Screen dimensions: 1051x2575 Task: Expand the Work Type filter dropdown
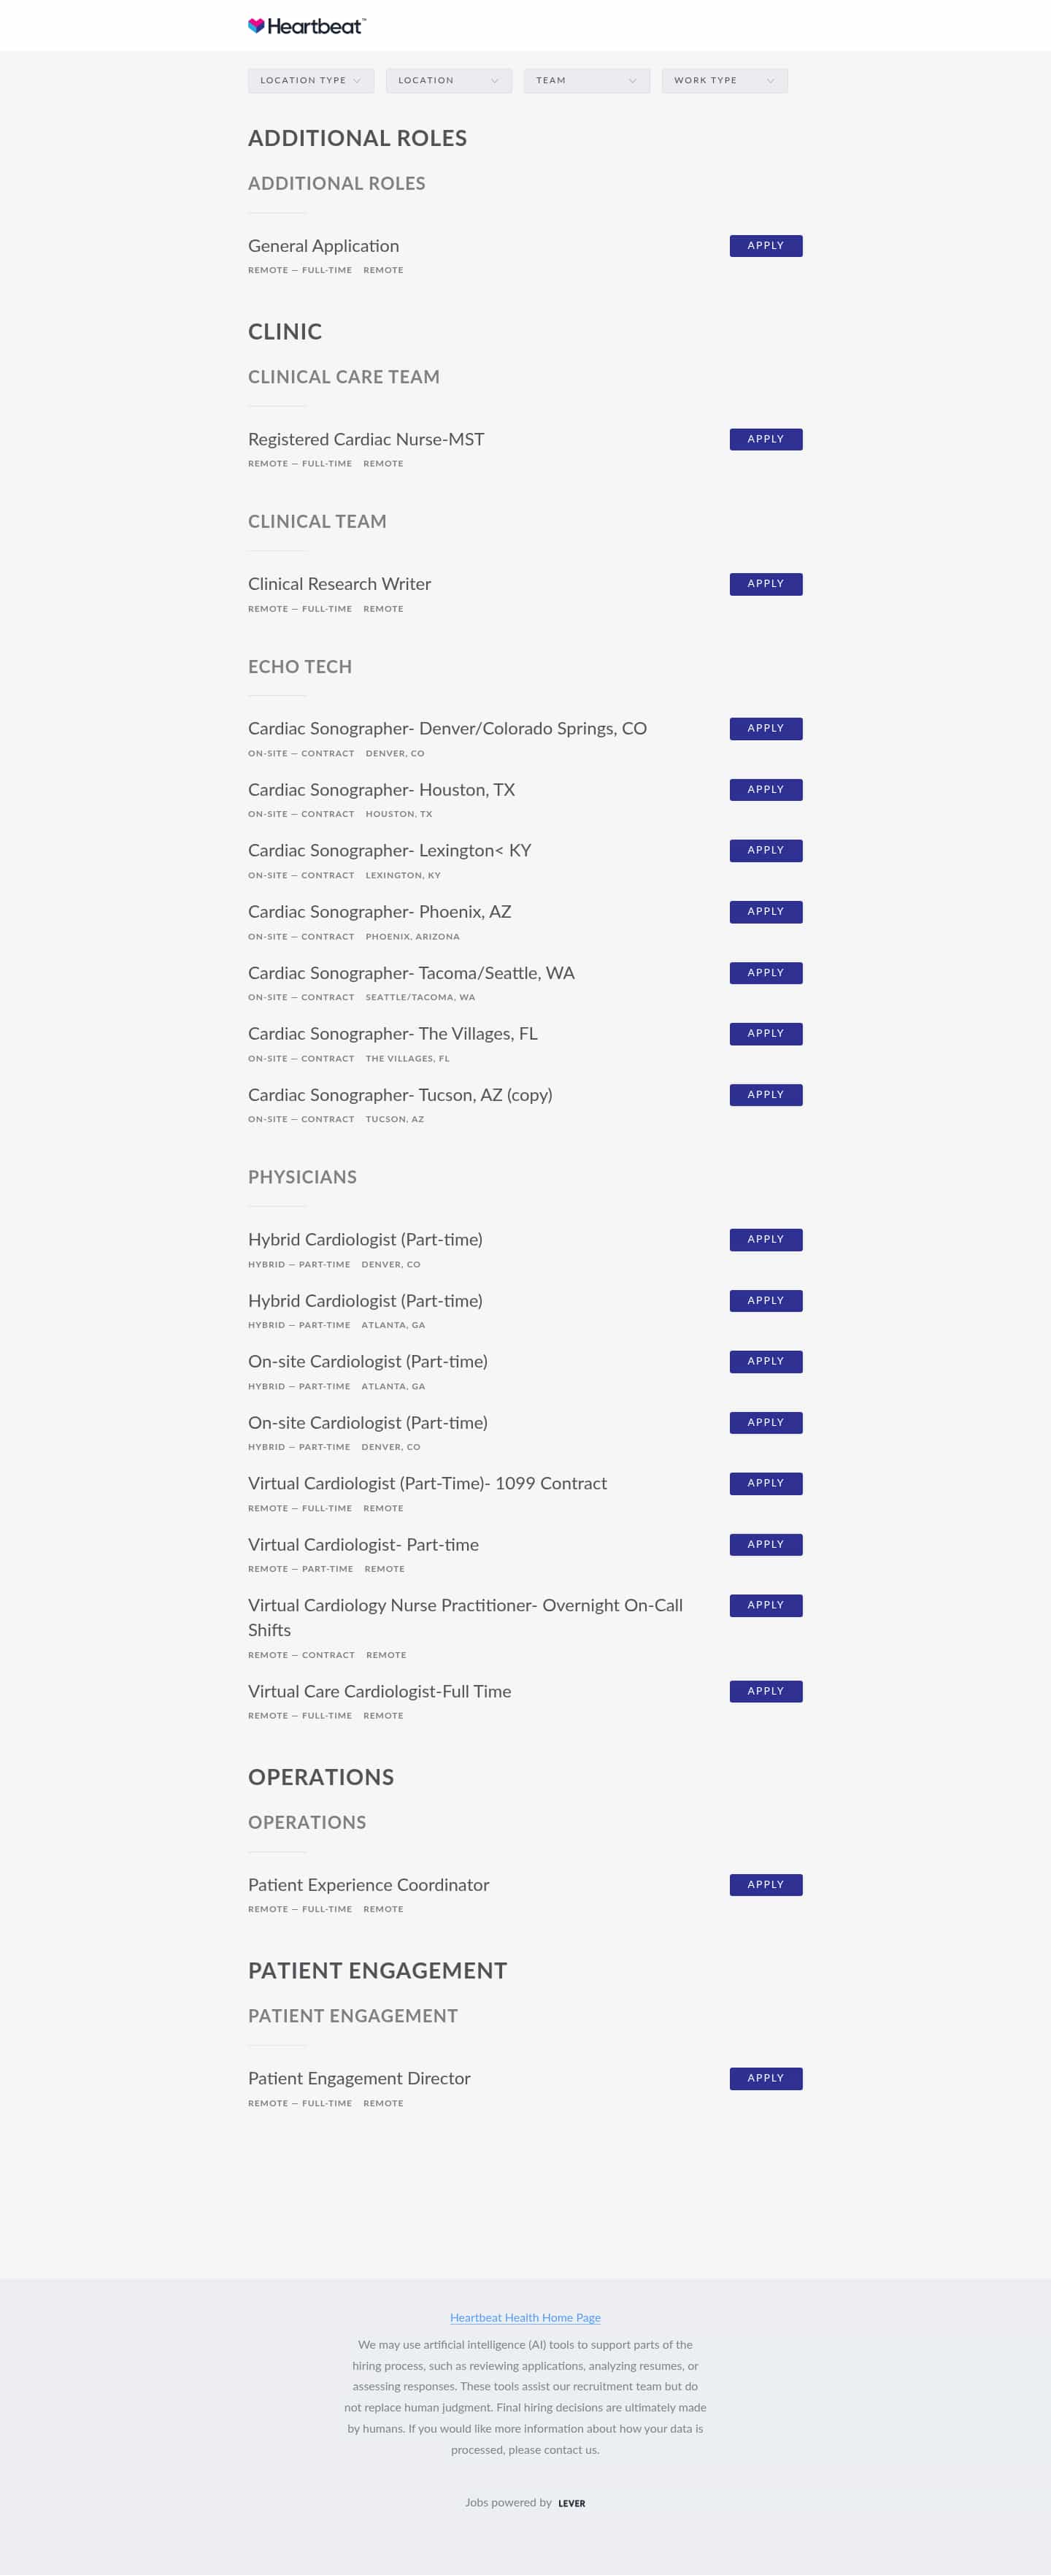pyautogui.click(x=724, y=81)
